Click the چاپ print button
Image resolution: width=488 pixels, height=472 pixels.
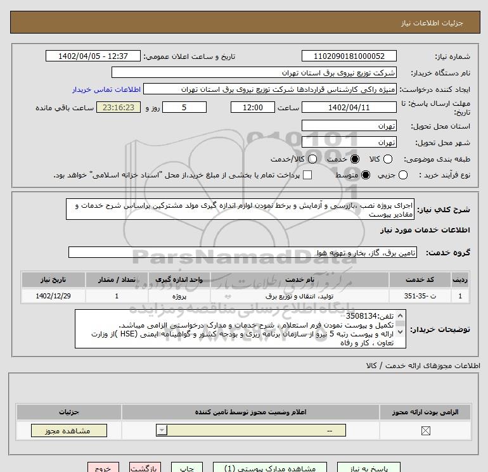tap(187, 468)
